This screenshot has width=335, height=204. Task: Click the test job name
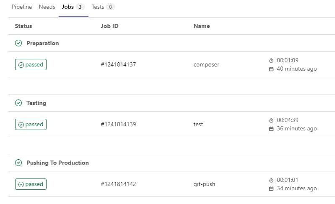pyautogui.click(x=198, y=124)
